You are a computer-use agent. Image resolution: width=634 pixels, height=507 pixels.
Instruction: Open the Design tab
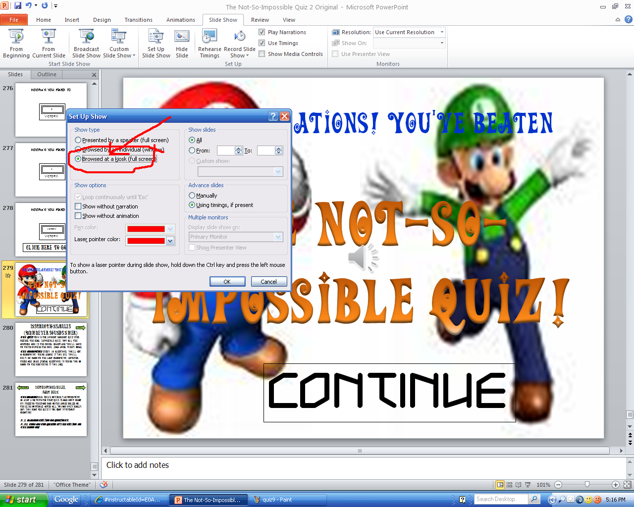click(102, 20)
